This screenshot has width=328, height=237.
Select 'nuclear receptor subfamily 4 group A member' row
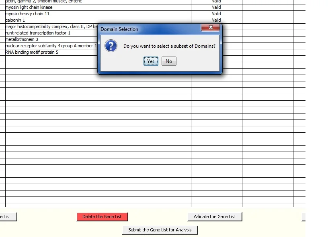(51, 46)
